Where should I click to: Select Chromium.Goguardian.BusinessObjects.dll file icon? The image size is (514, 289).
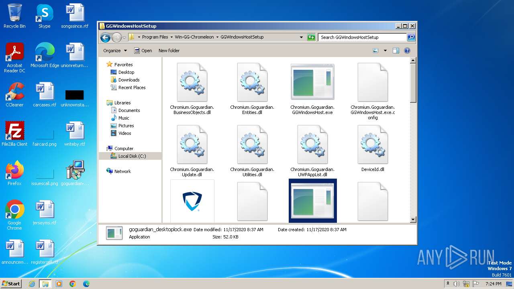pyautogui.click(x=192, y=82)
